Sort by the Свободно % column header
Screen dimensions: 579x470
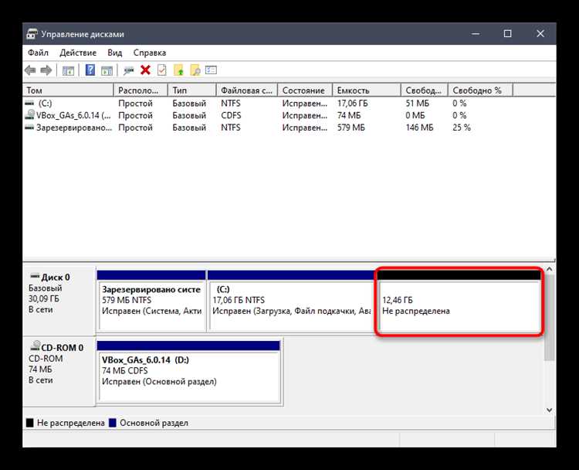tap(480, 90)
